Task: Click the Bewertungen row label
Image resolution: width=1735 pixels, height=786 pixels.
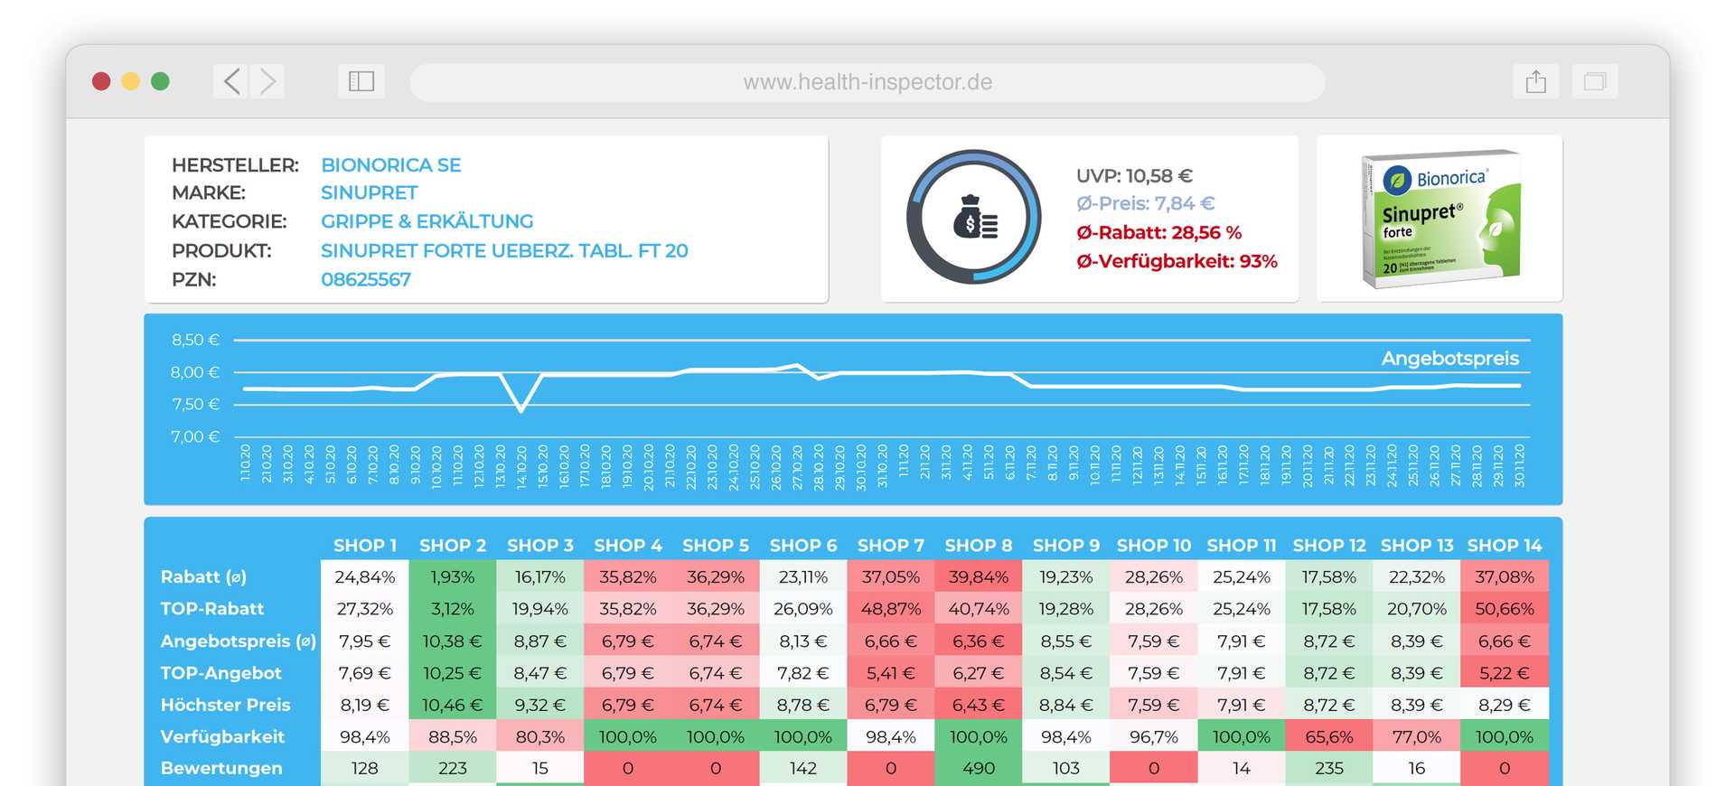Action: [221, 768]
